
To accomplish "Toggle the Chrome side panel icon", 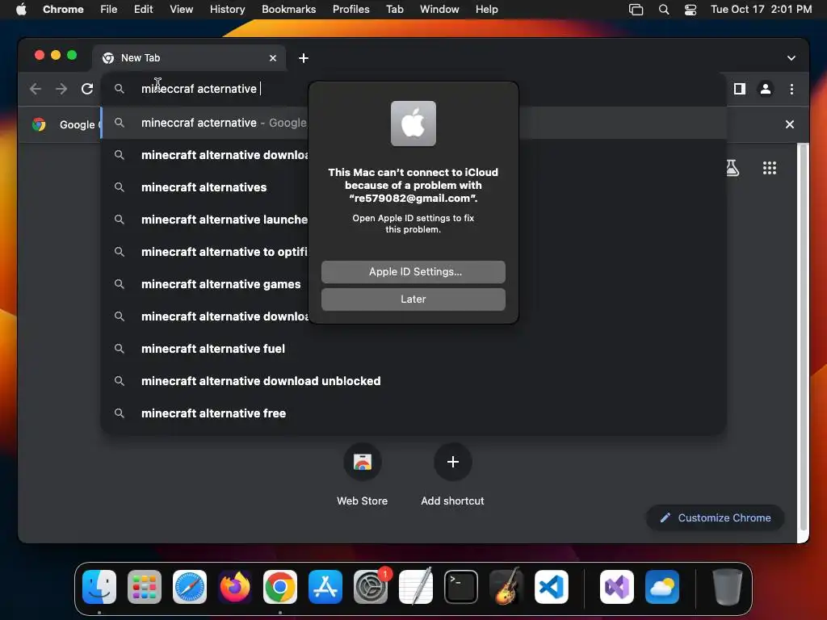I will pyautogui.click(x=740, y=89).
